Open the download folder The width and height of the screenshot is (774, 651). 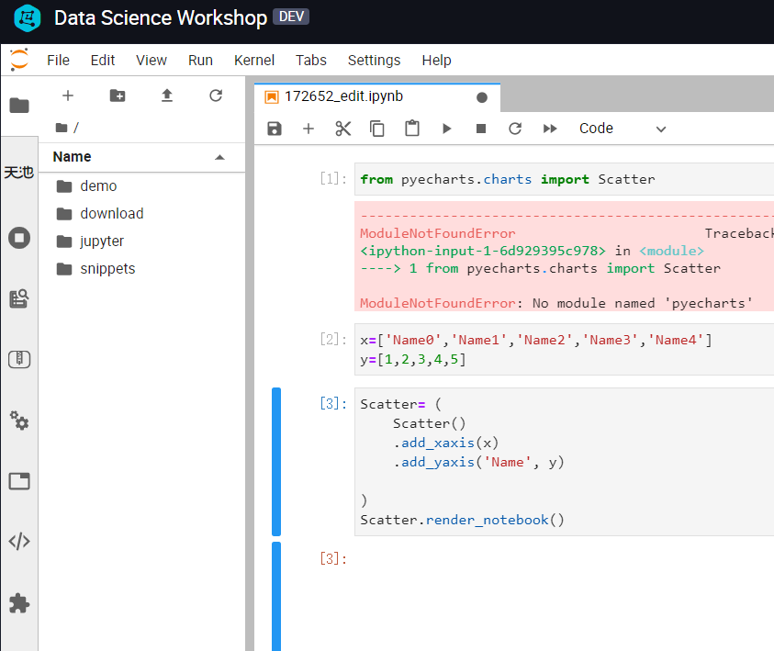[x=141, y=214]
